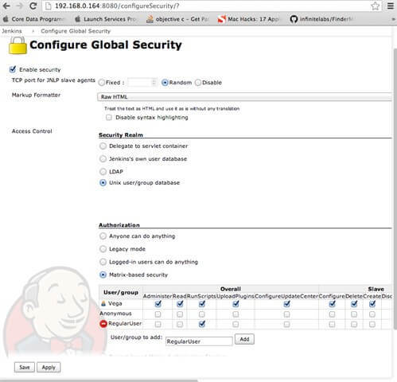Image resolution: width=397 pixels, height=382 pixels.
Task: Open the objective c bookmark
Action: [x=177, y=19]
